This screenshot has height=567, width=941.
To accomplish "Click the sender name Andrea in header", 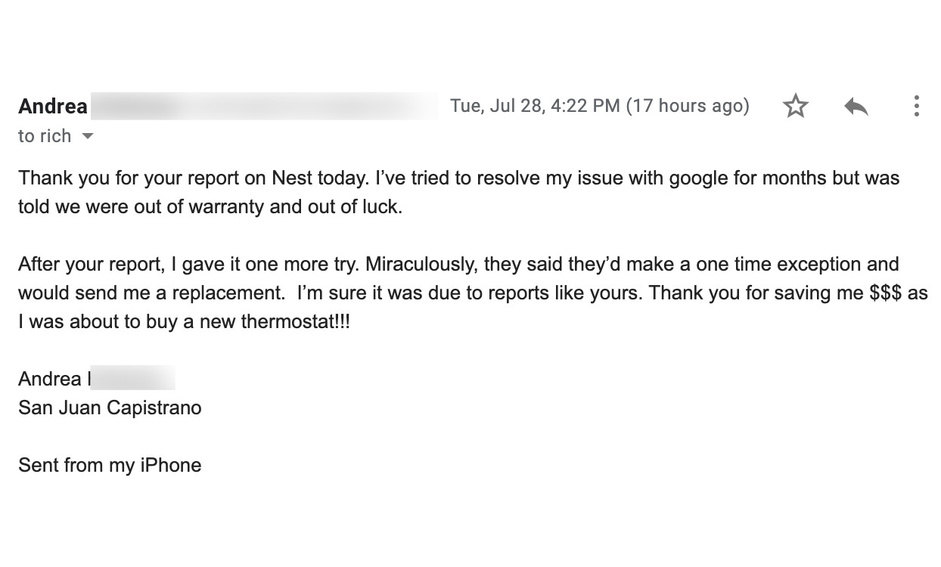I will pos(53,106).
